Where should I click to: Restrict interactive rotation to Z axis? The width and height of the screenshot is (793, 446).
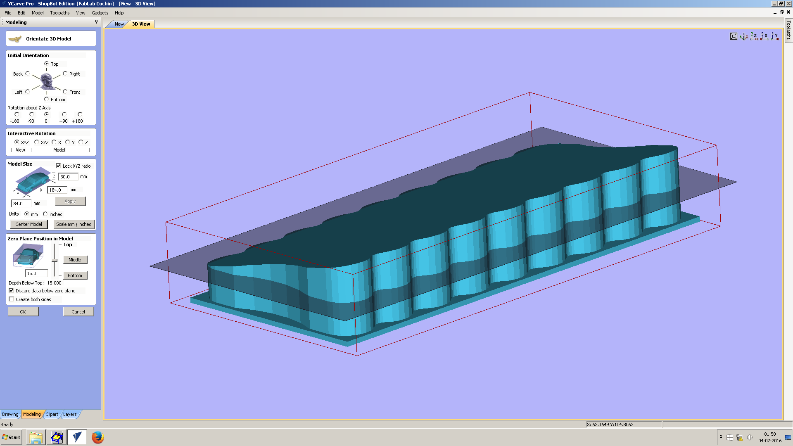click(x=81, y=142)
